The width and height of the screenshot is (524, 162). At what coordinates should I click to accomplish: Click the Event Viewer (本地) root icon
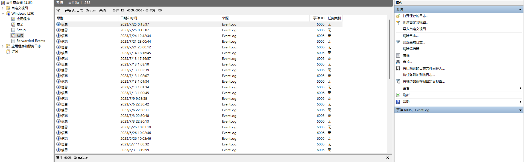pyautogui.click(x=3, y=3)
